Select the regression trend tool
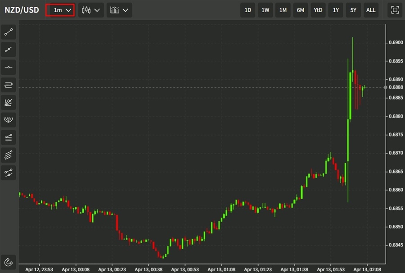Viewport: 405px width, 273px height. pos(8,137)
